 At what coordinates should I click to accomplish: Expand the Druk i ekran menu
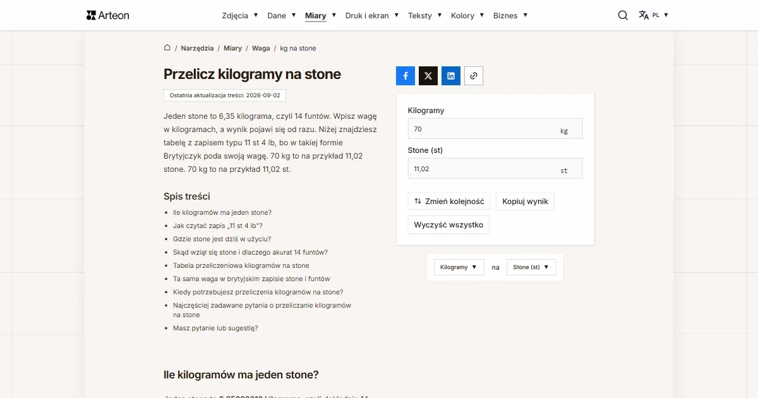click(x=372, y=16)
